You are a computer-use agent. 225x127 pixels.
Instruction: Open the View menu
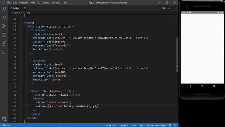(x=33, y=2)
